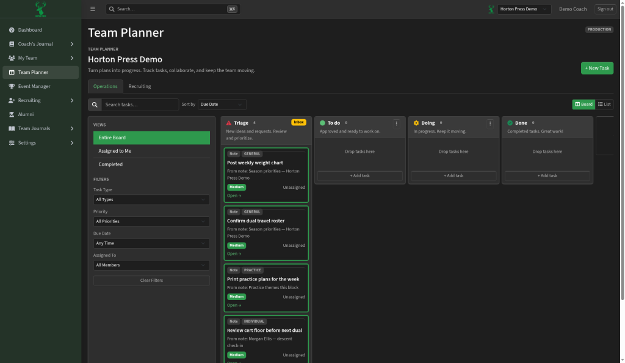Open the Confirm dual travel roster task link
The width and height of the screenshot is (625, 363).
234,254
